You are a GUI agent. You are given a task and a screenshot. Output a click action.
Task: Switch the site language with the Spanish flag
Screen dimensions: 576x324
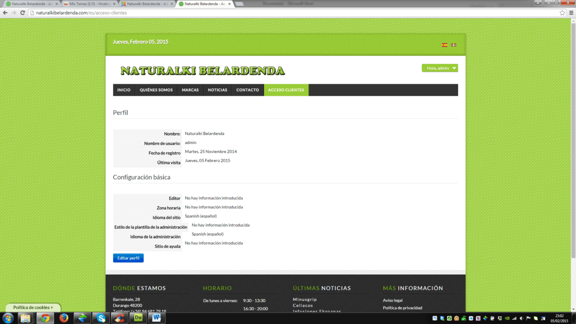(445, 45)
